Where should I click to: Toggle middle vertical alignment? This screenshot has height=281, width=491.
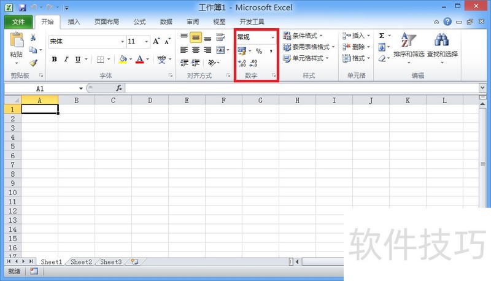(196, 37)
